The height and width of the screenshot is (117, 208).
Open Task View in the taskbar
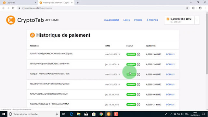[x=64, y=114]
